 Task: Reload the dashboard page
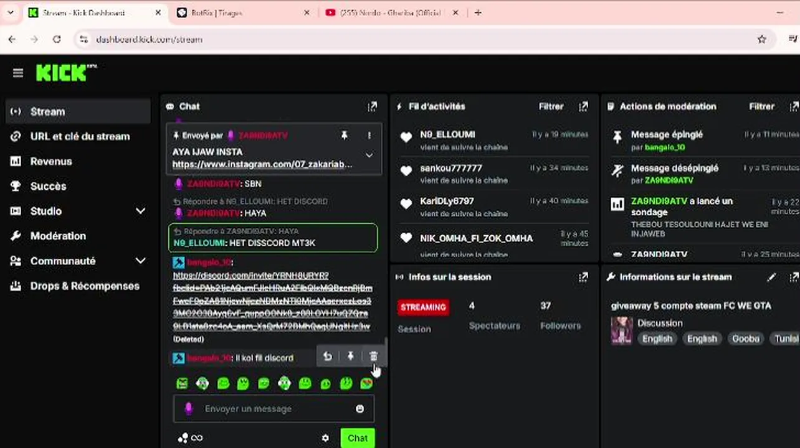(x=57, y=39)
